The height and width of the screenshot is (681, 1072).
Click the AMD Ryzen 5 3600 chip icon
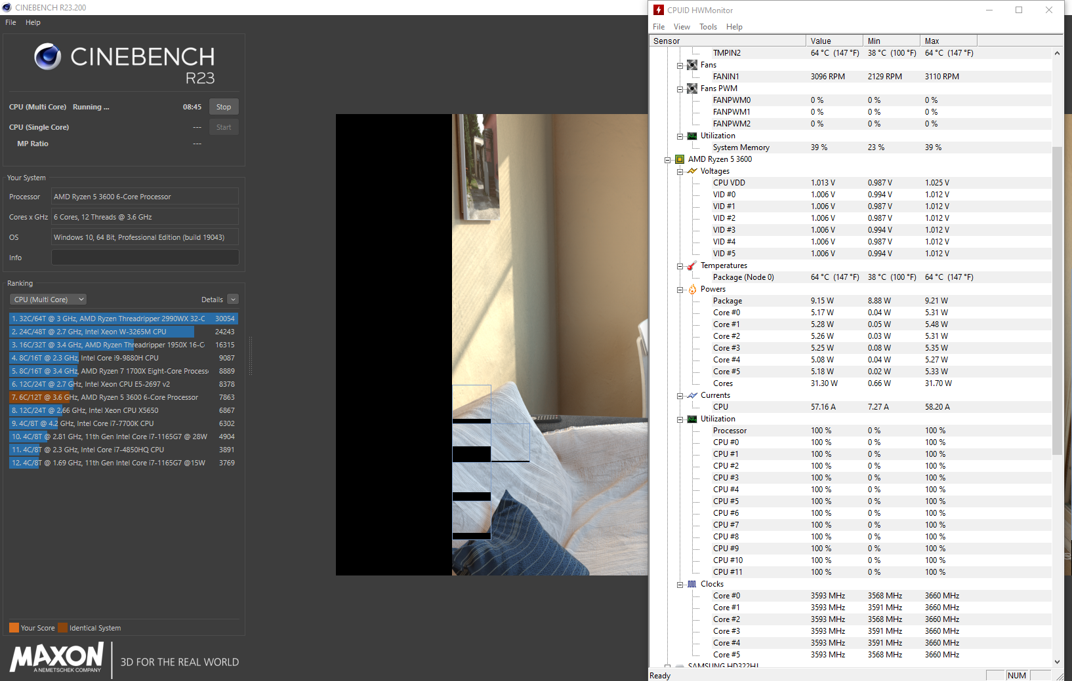680,159
